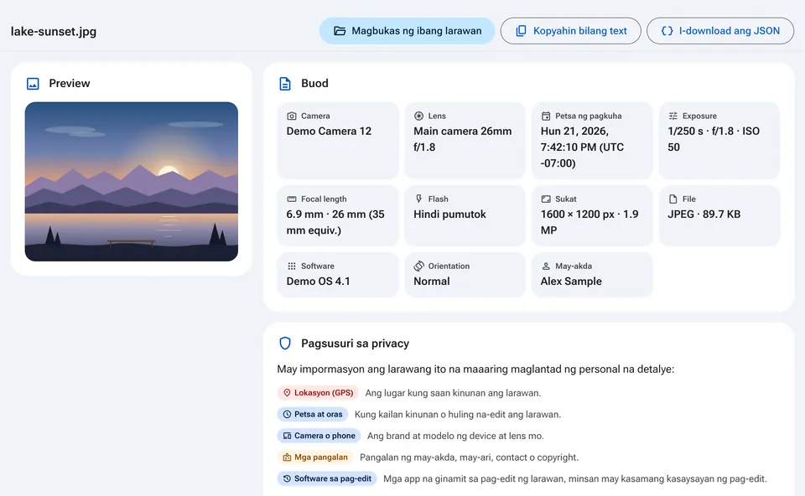The height and width of the screenshot is (496, 805).
Task: Click the Preview panel heading
Action: coord(70,84)
